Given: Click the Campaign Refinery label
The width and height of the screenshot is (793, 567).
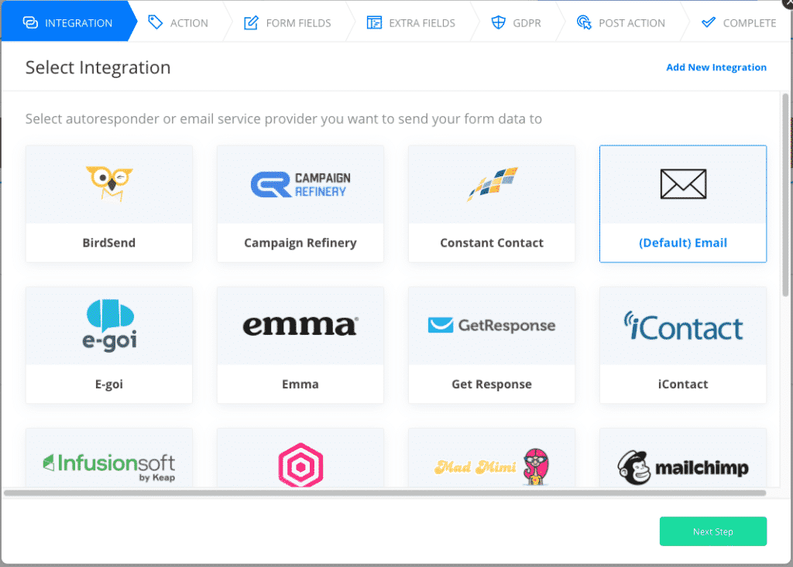Looking at the screenshot, I should click(300, 243).
